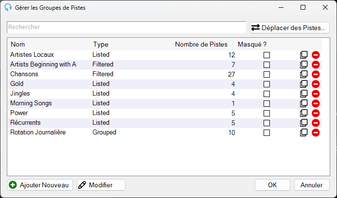The height and width of the screenshot is (198, 337).
Task: Tick Masqué checkbox for Morning Songs
Action: [266, 104]
